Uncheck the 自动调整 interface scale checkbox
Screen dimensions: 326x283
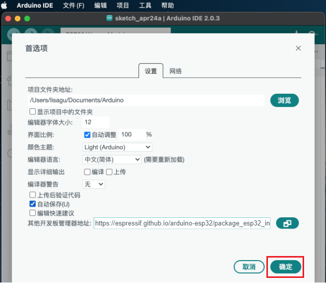(x=87, y=135)
